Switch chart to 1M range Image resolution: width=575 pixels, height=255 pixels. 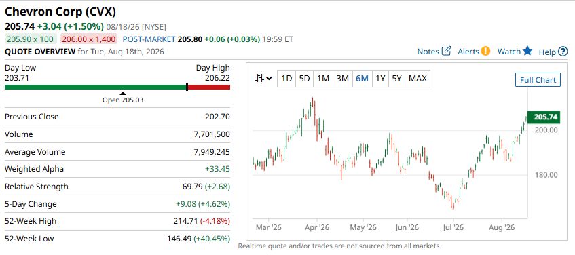[x=323, y=79]
